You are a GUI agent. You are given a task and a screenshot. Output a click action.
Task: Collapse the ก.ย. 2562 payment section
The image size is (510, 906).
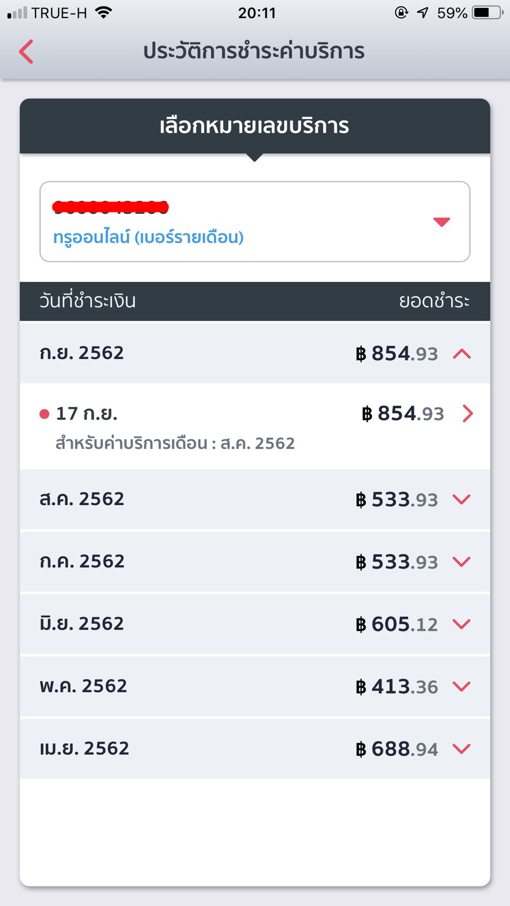462,353
